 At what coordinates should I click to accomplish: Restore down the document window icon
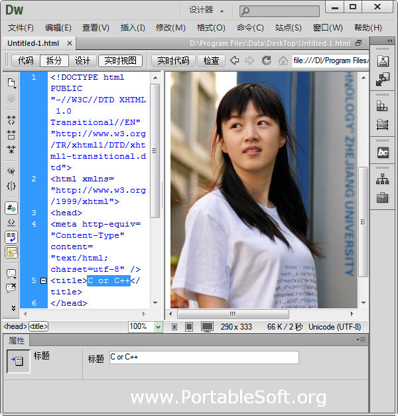(x=359, y=43)
